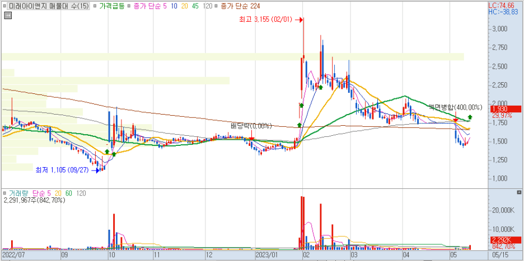Click the 11 month label on date axis
The image size is (524, 261).
pyautogui.click(x=157, y=255)
